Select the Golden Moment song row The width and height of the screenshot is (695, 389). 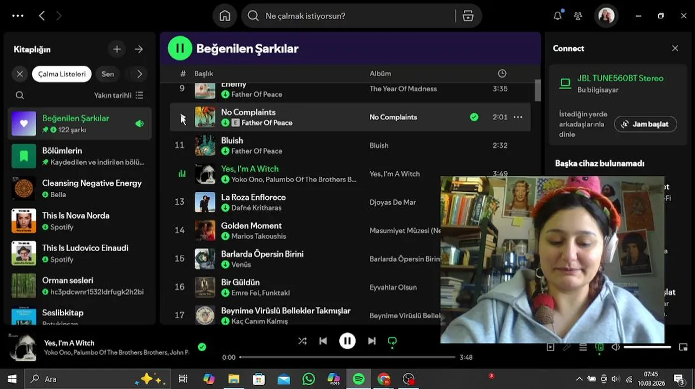tap(350, 230)
